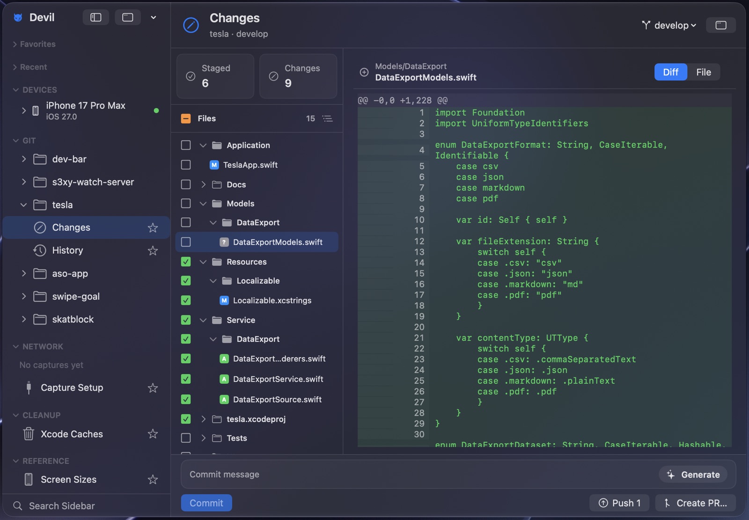749x520 pixels.
Task: Click the diff hunk header line
Action: click(544, 100)
